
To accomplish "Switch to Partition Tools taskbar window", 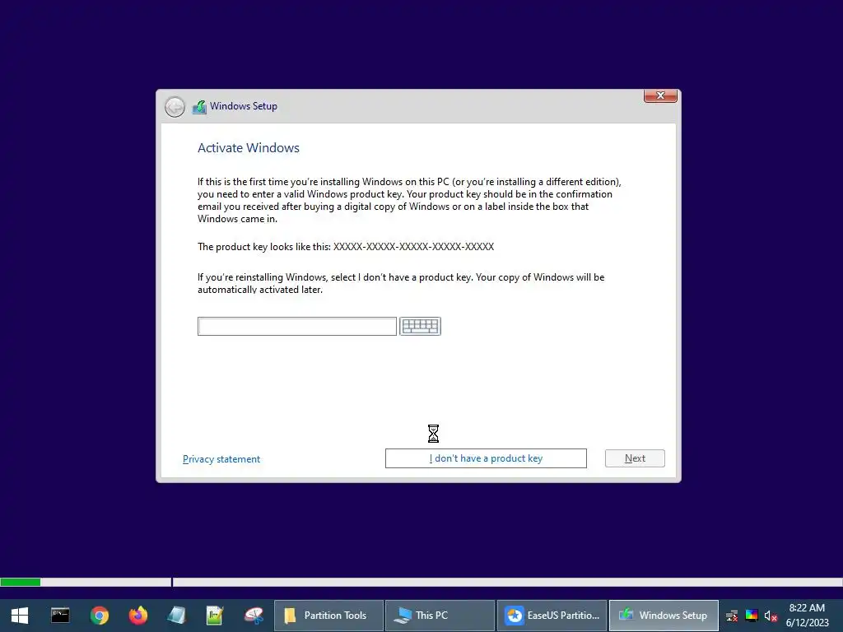I will (329, 616).
